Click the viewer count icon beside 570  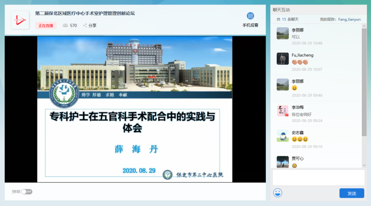point(65,26)
